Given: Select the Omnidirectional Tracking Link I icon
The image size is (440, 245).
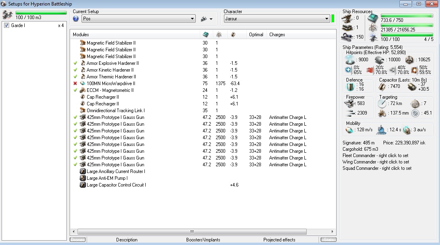Looking at the screenshot, I should [83, 110].
